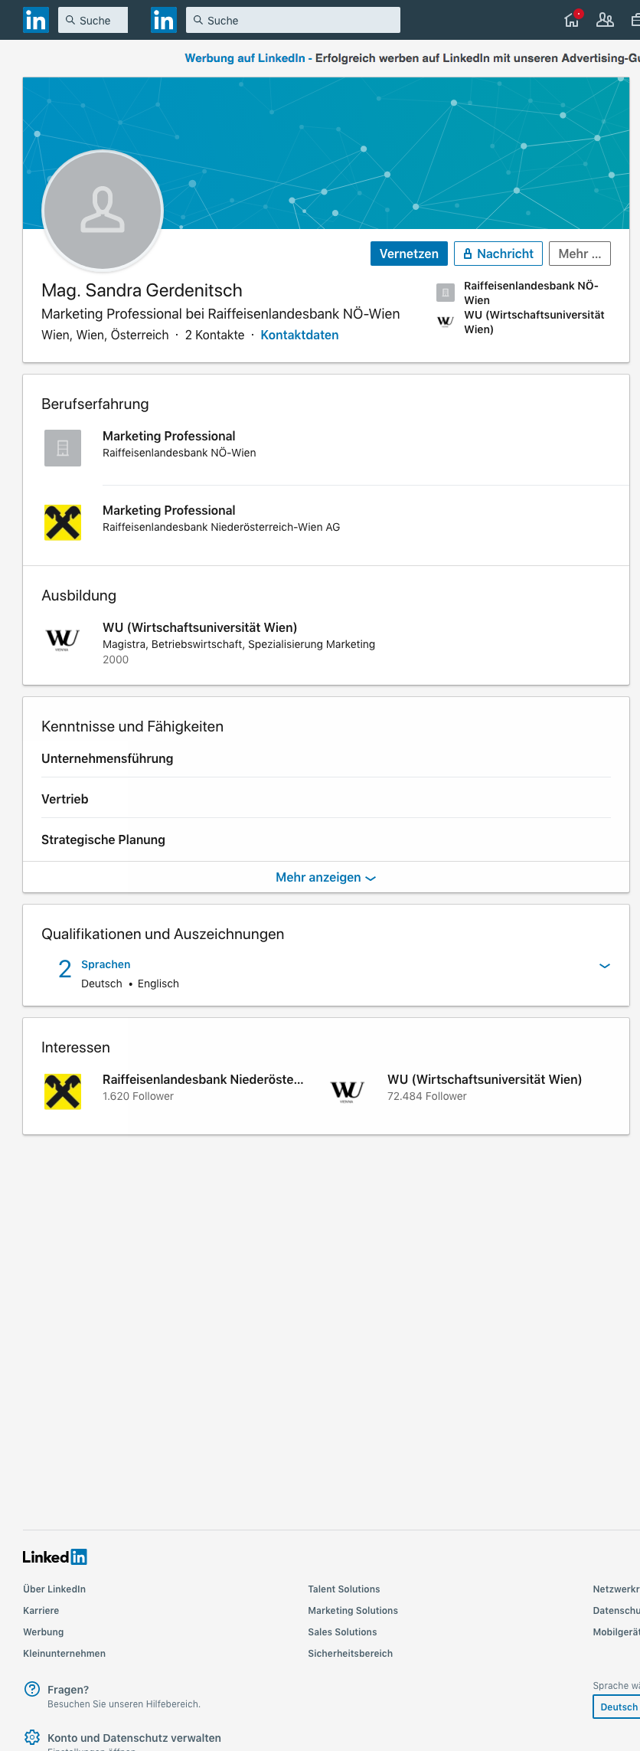Viewport: 640px width, 1751px height.
Task: Click the gear icon for Konto und Datenschutz
Action: click(x=32, y=1737)
